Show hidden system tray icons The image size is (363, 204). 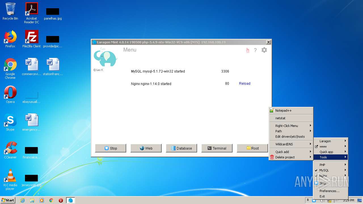click(308, 200)
